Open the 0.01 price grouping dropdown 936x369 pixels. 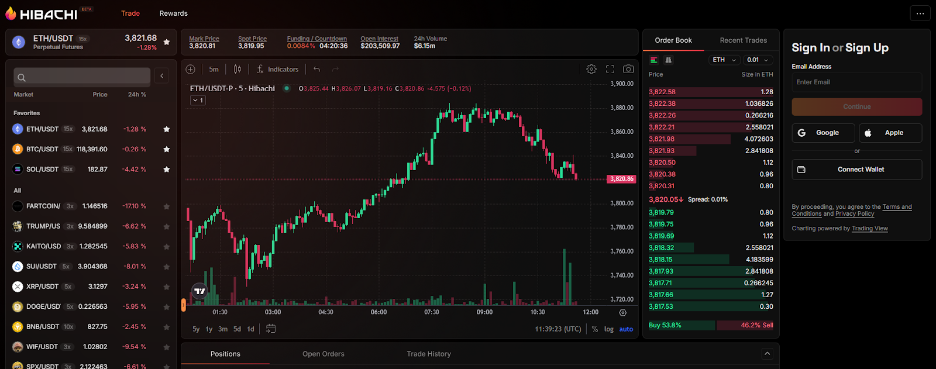(758, 60)
